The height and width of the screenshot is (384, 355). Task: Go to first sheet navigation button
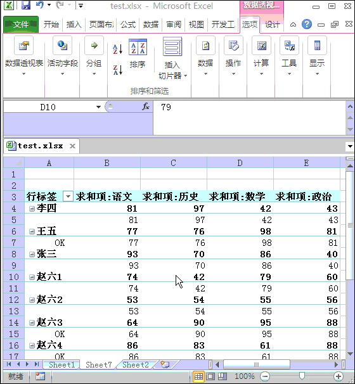[x=9, y=364]
